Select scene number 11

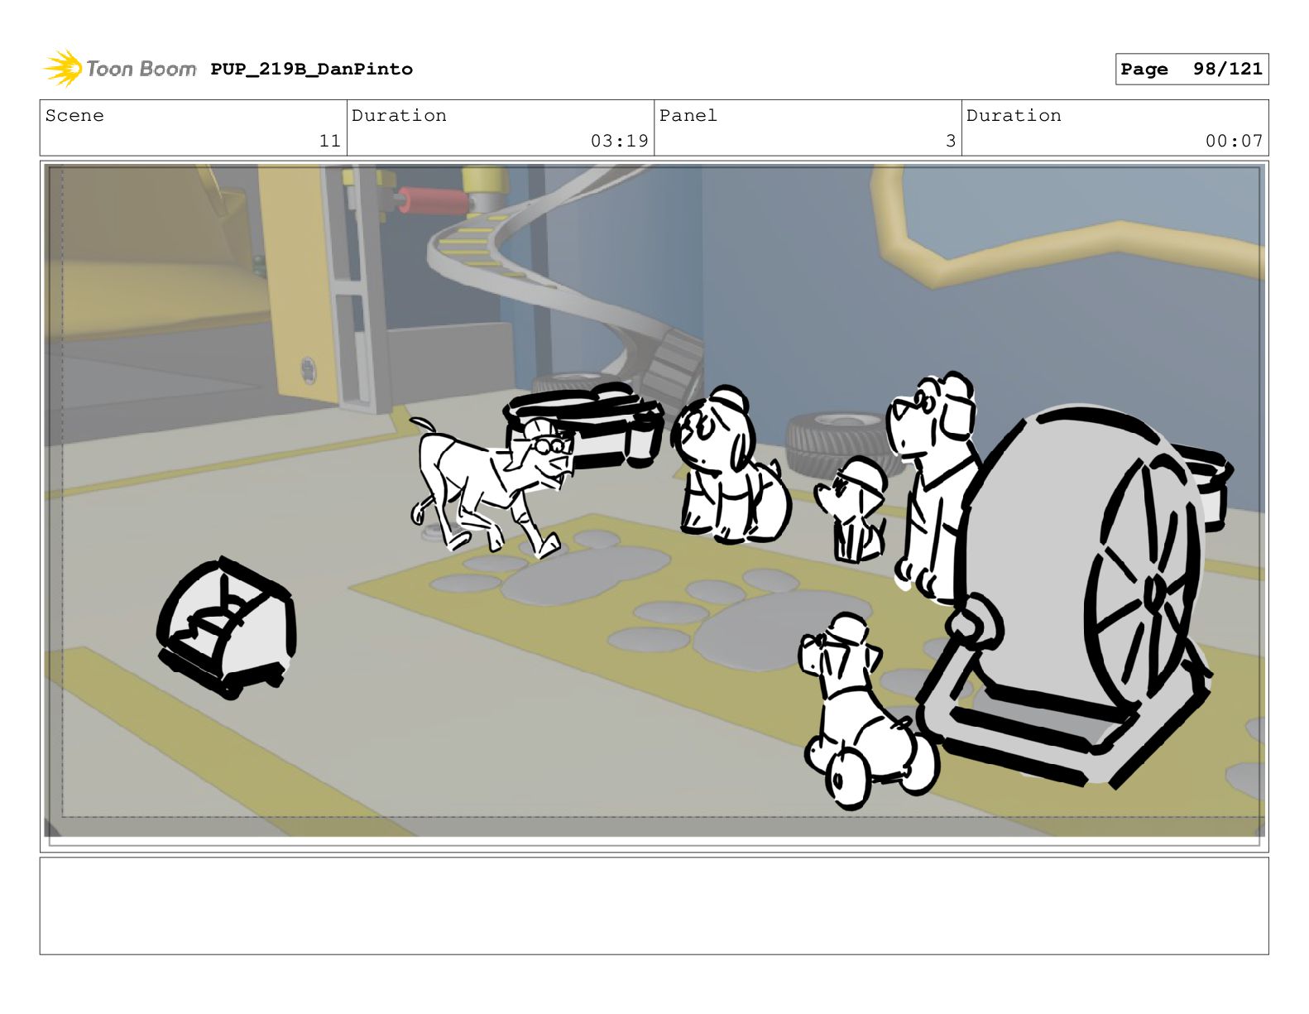pos(329,141)
